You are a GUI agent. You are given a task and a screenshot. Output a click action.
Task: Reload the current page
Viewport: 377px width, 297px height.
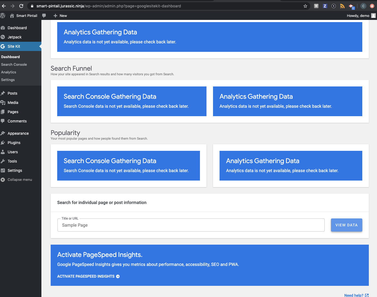21,6
